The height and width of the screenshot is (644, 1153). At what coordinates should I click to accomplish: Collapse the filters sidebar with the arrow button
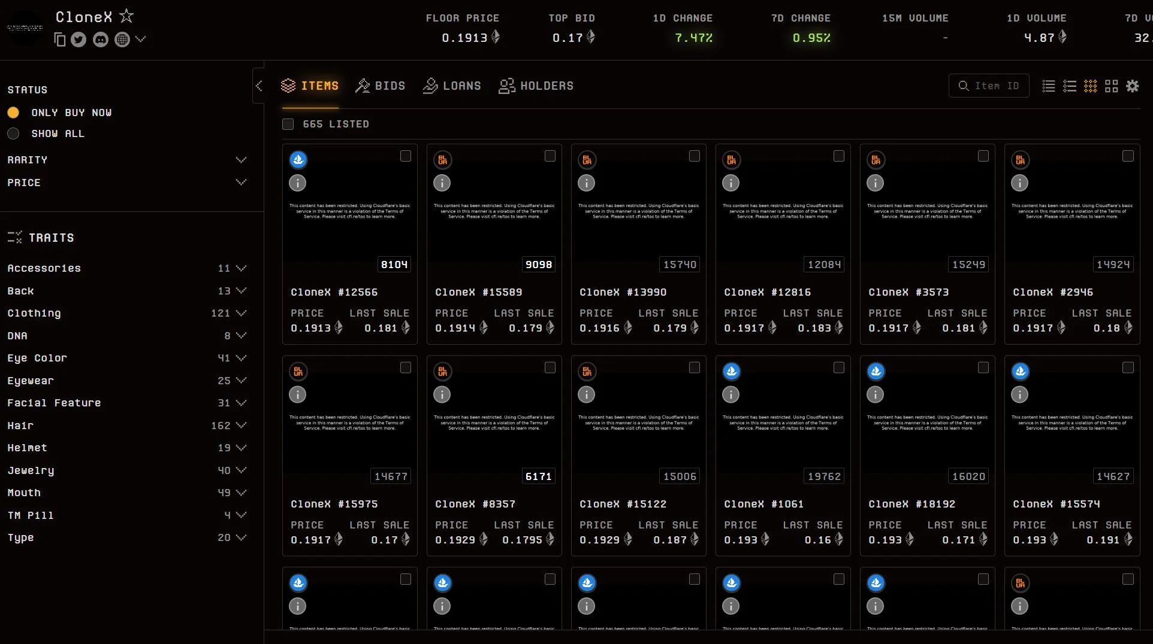tap(259, 86)
